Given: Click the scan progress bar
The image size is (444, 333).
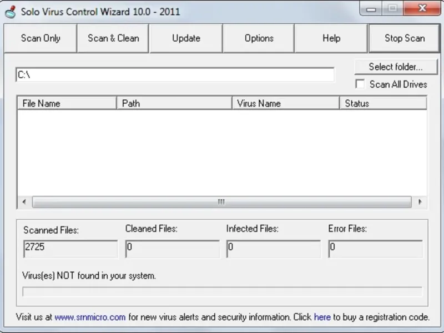Looking at the screenshot, I should click(x=222, y=292).
